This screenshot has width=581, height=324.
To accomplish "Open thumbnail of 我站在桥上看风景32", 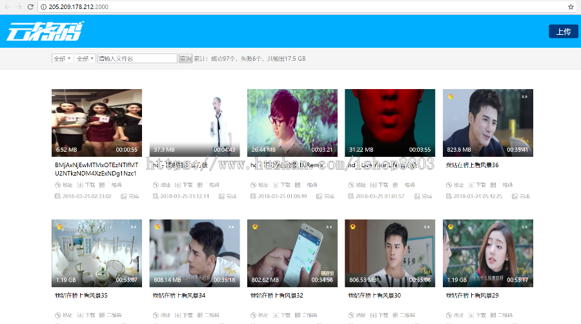I will [x=292, y=253].
